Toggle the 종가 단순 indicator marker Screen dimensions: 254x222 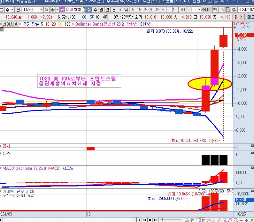point(21,24)
